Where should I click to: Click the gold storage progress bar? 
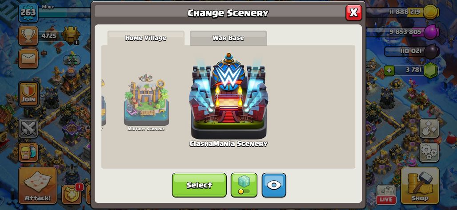pyautogui.click(x=402, y=12)
